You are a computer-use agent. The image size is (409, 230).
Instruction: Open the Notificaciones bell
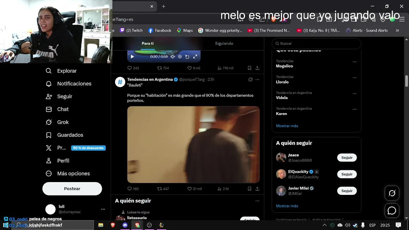(68, 84)
